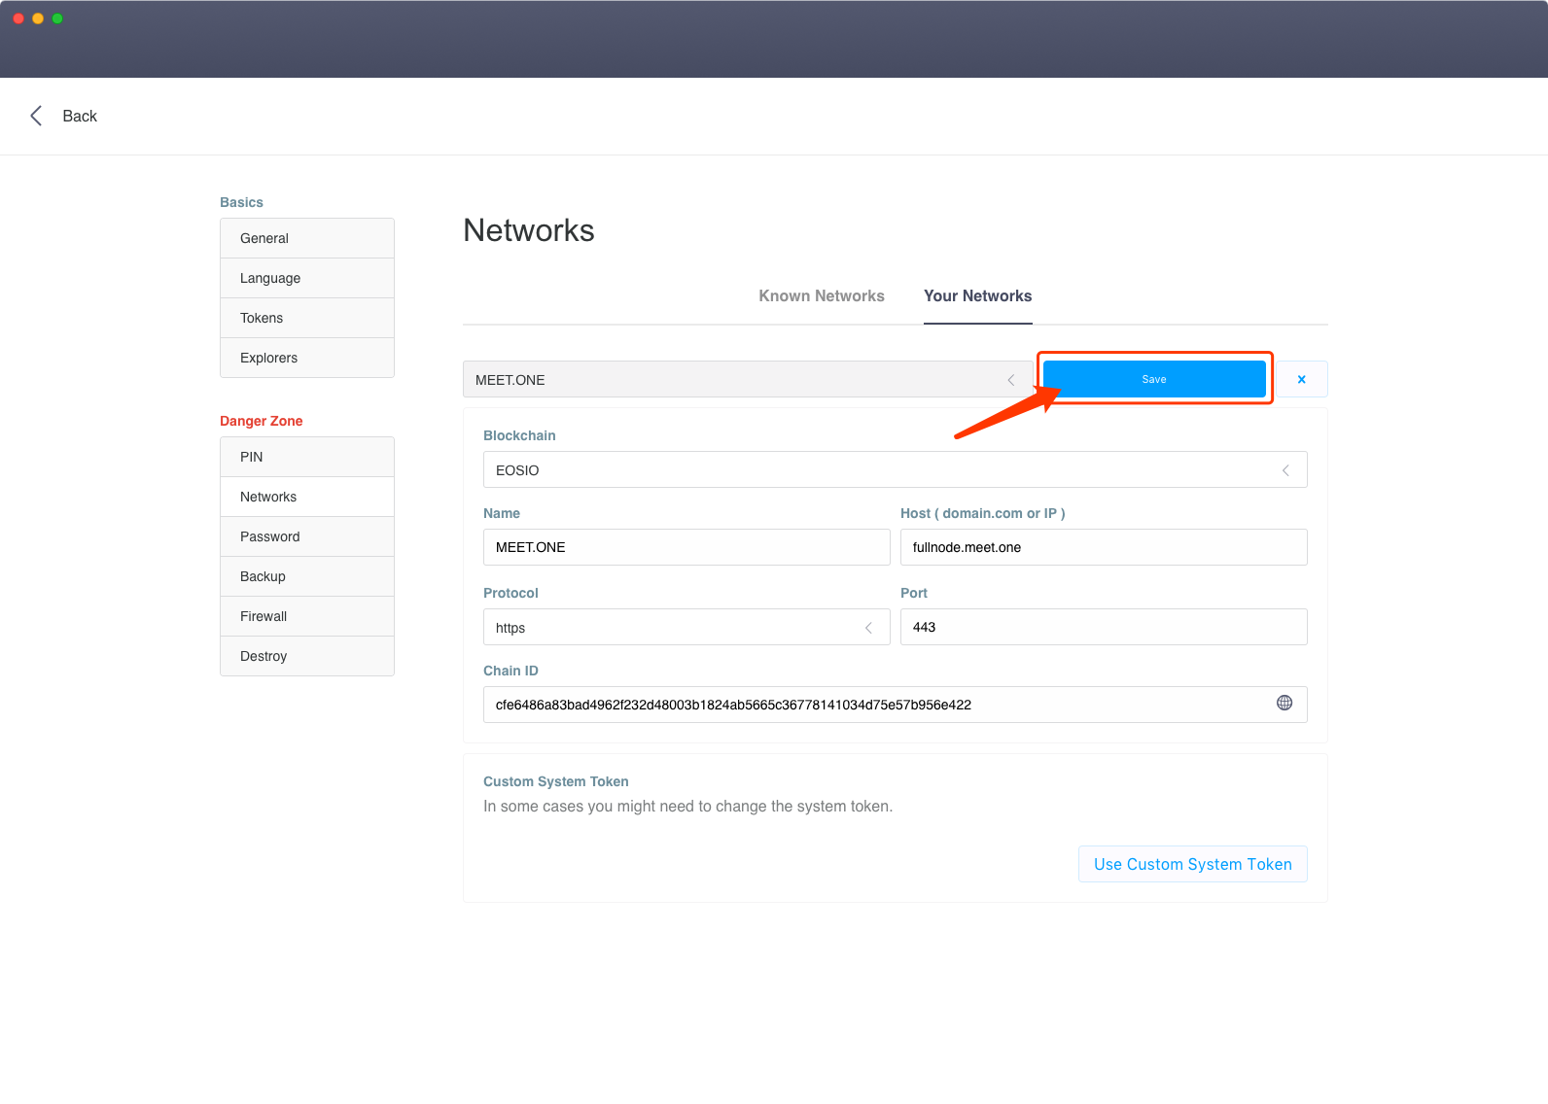This screenshot has width=1548, height=1104.
Task: Open the Destroy option
Action: (x=307, y=656)
